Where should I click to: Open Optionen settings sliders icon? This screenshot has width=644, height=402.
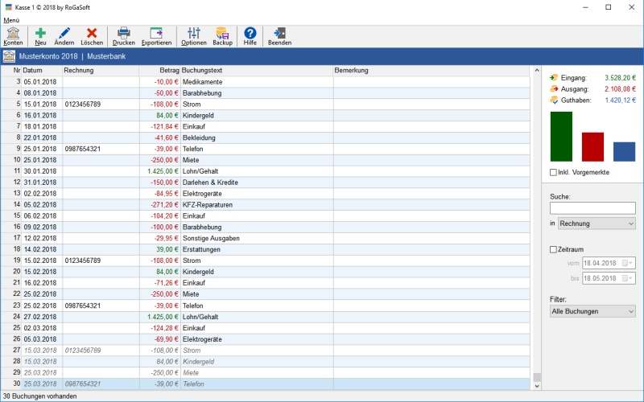tap(193, 35)
